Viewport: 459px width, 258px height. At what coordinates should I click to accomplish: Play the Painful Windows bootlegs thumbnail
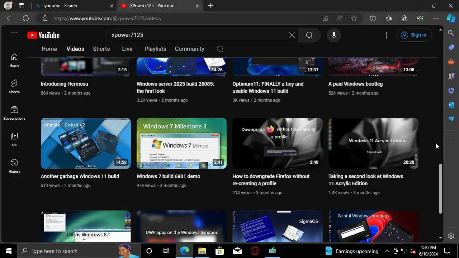click(x=373, y=226)
